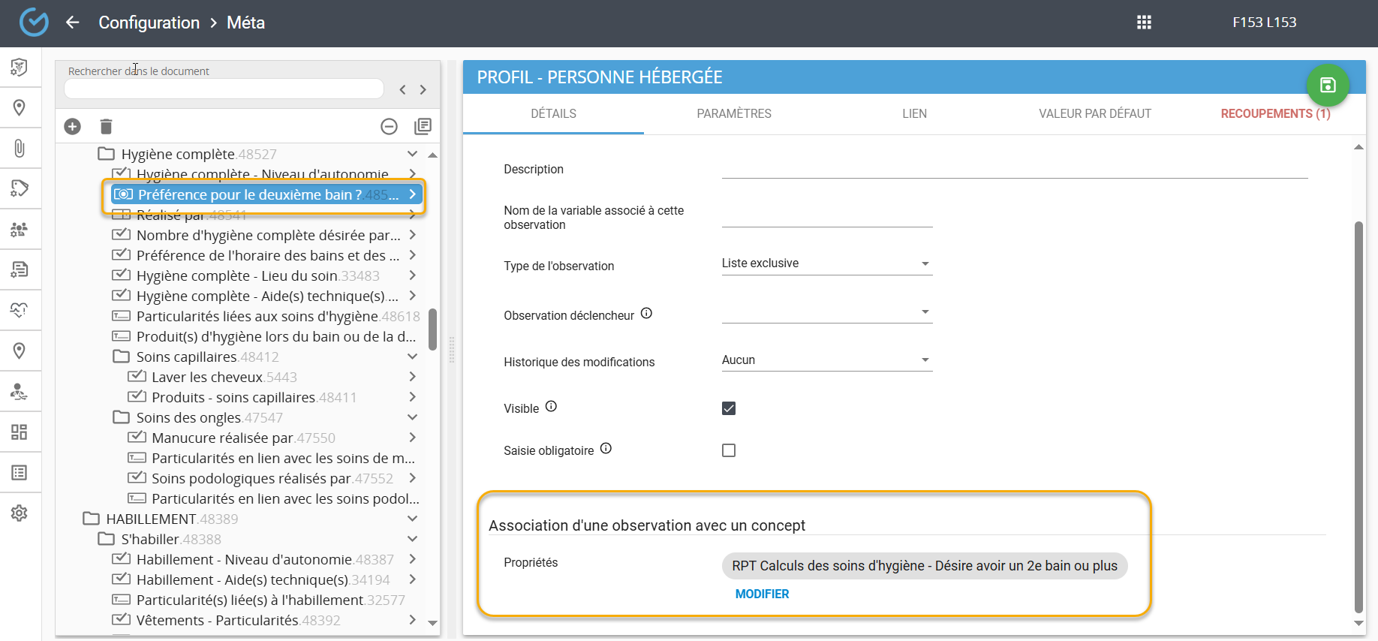The height and width of the screenshot is (641, 1378).
Task: Click the attachment paperclip sidebar icon
Action: [20, 148]
